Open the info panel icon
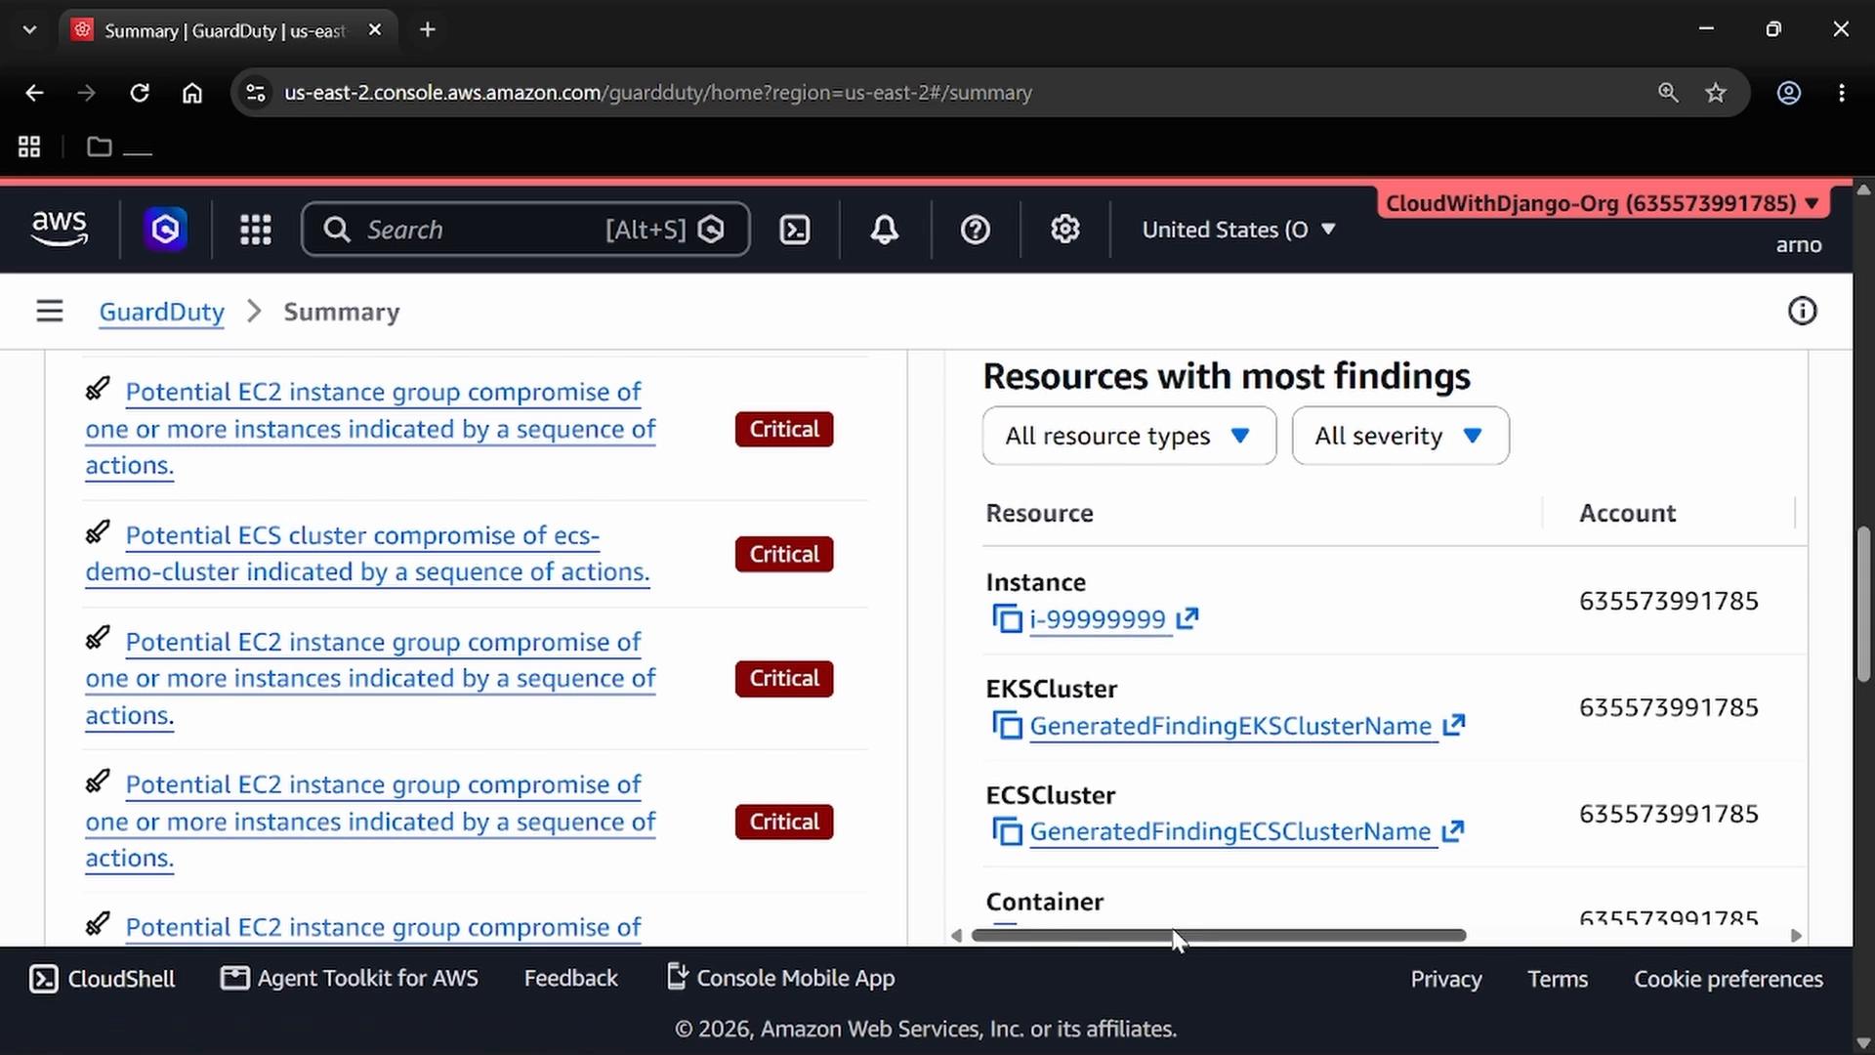The height and width of the screenshot is (1055, 1875). 1803,312
